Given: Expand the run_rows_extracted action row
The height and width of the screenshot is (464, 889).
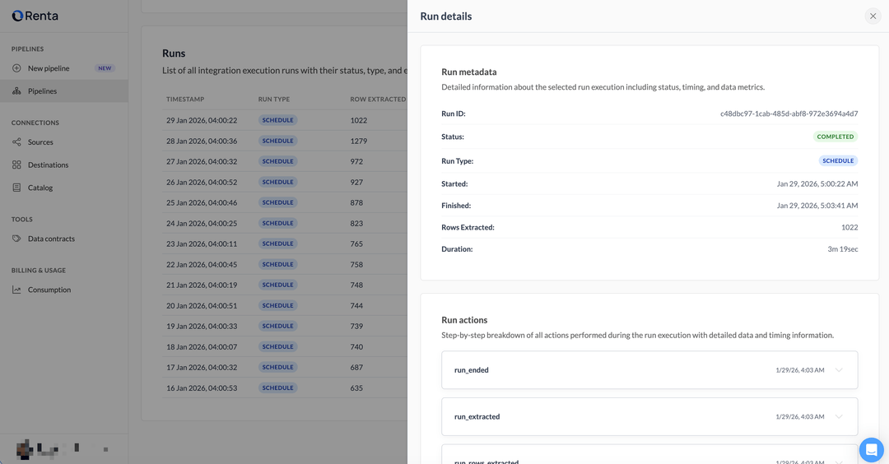Looking at the screenshot, I should (x=649, y=460).
